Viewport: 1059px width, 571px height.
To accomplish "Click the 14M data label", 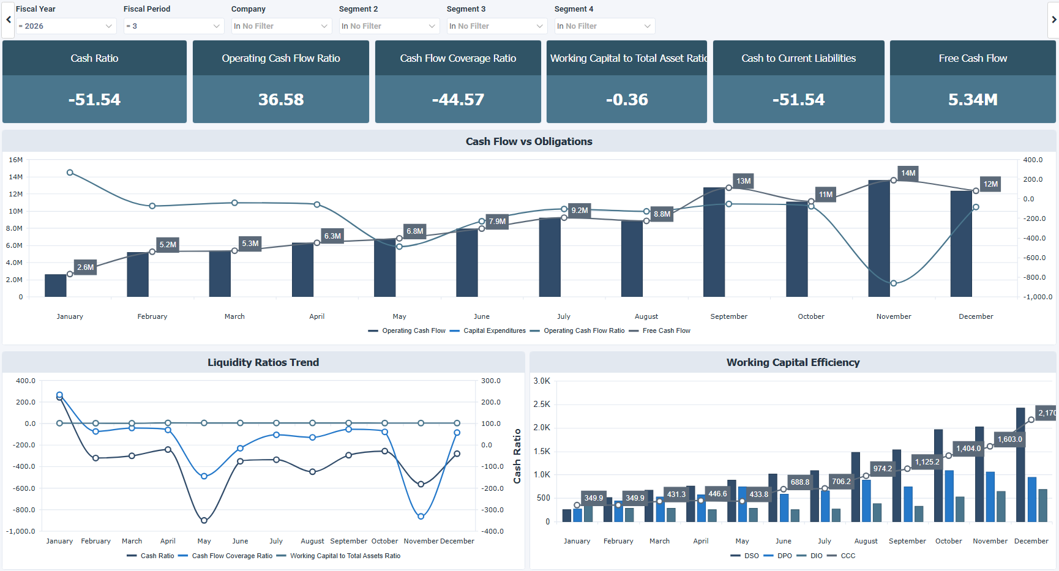I will (908, 173).
